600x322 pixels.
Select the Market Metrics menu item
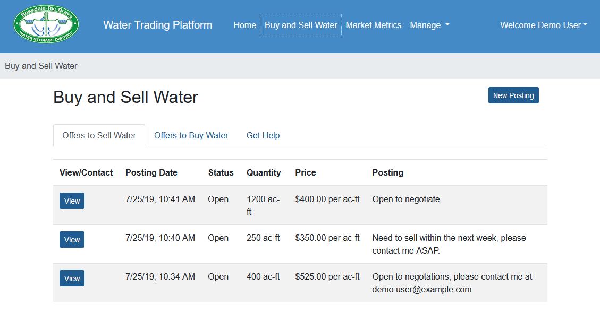tap(373, 25)
